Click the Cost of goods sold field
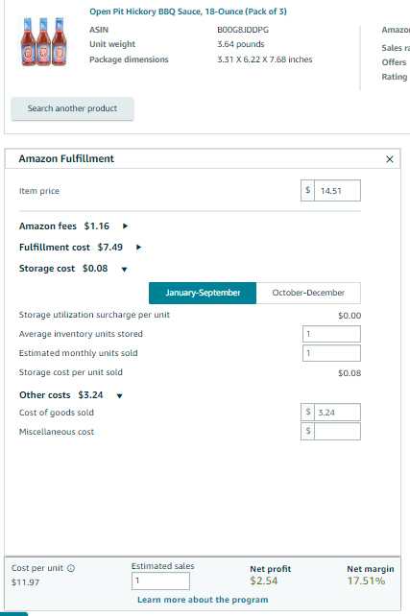The width and height of the screenshot is (410, 616). point(337,413)
